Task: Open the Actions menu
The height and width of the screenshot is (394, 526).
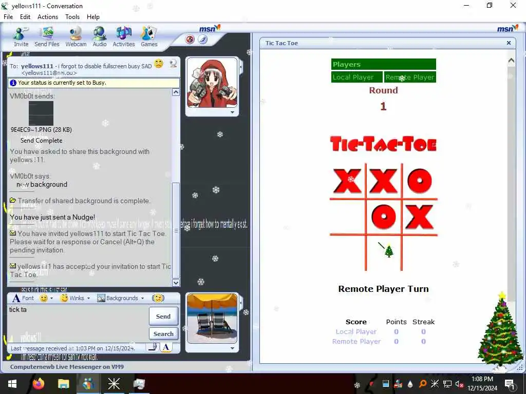Action: point(48,17)
